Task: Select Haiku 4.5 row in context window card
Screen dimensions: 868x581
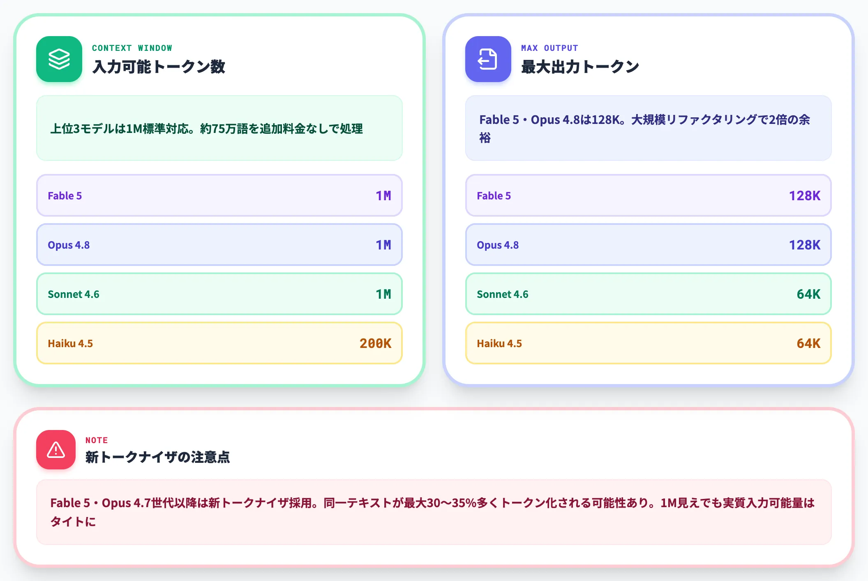Action: 219,343
